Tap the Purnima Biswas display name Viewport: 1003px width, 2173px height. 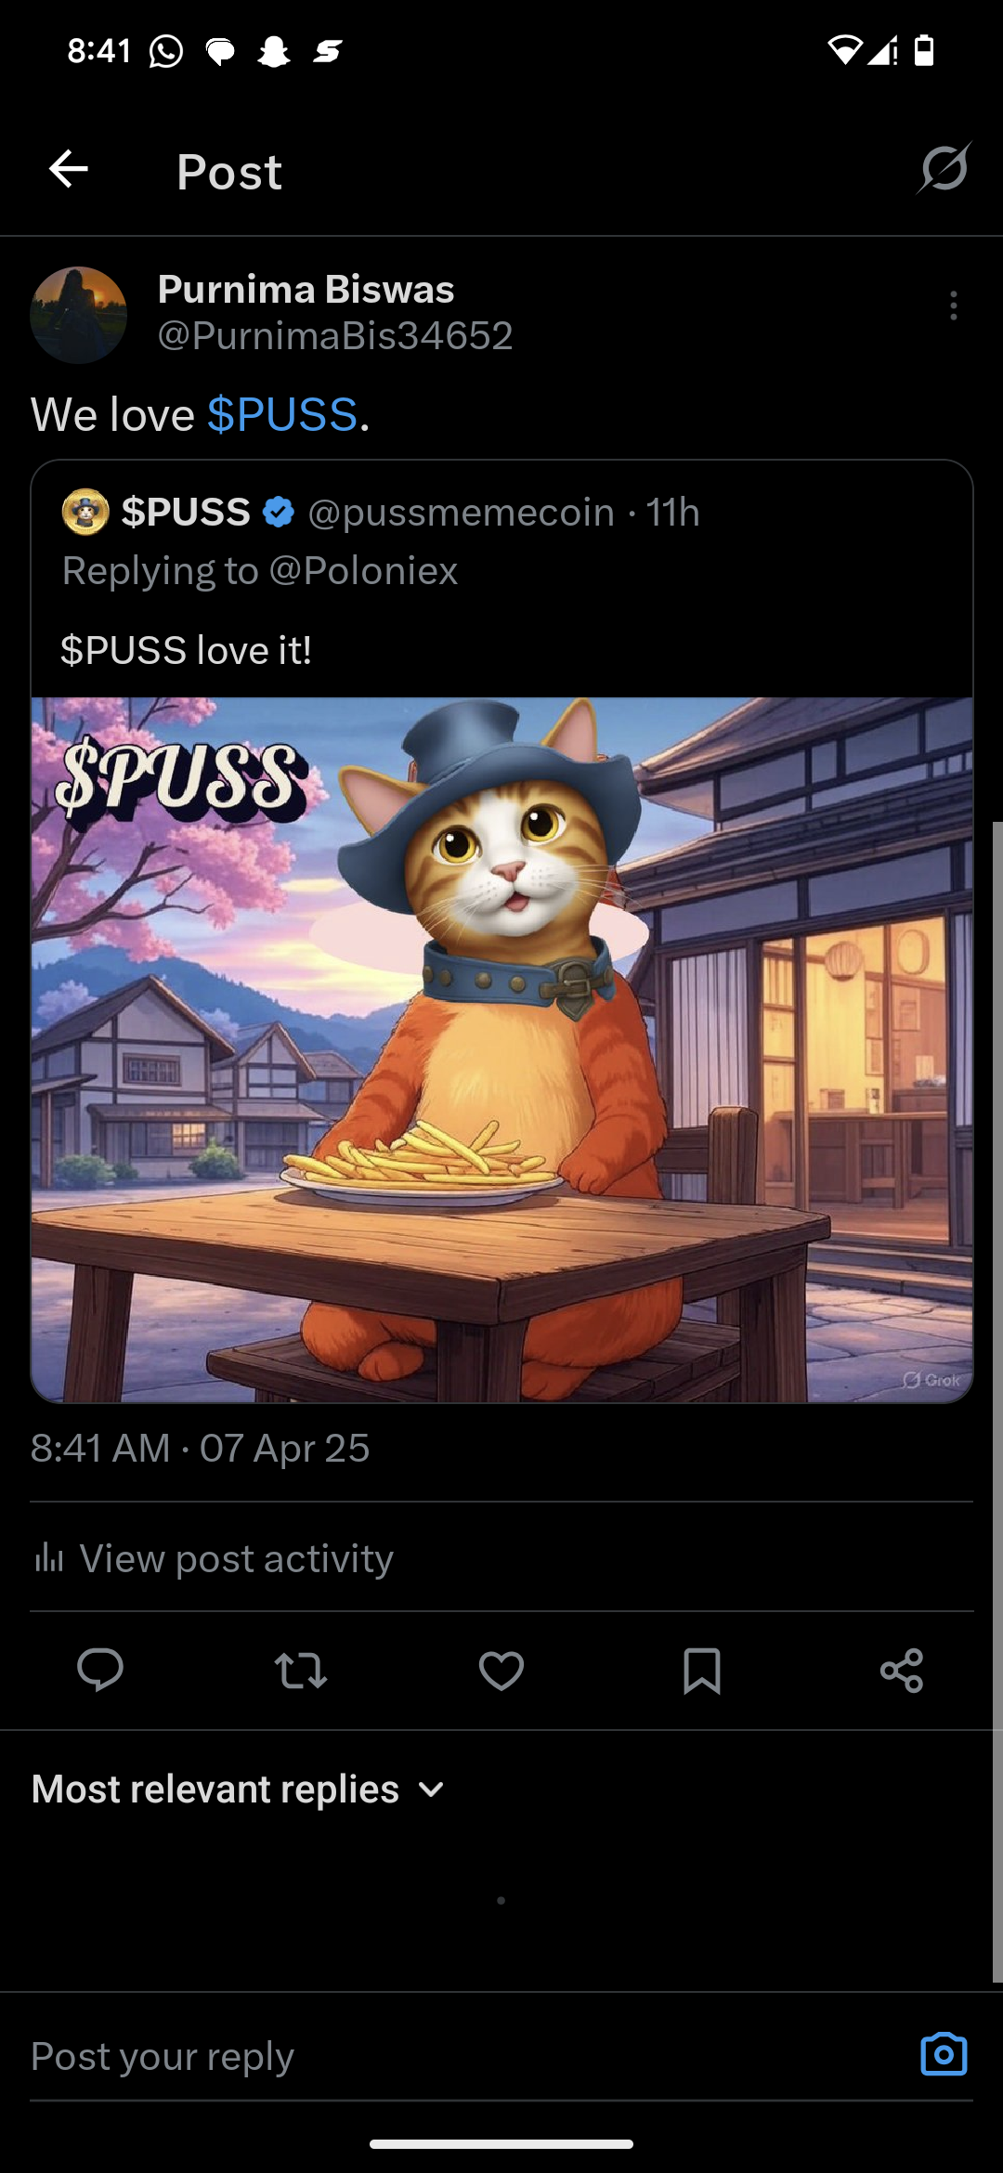(x=306, y=289)
